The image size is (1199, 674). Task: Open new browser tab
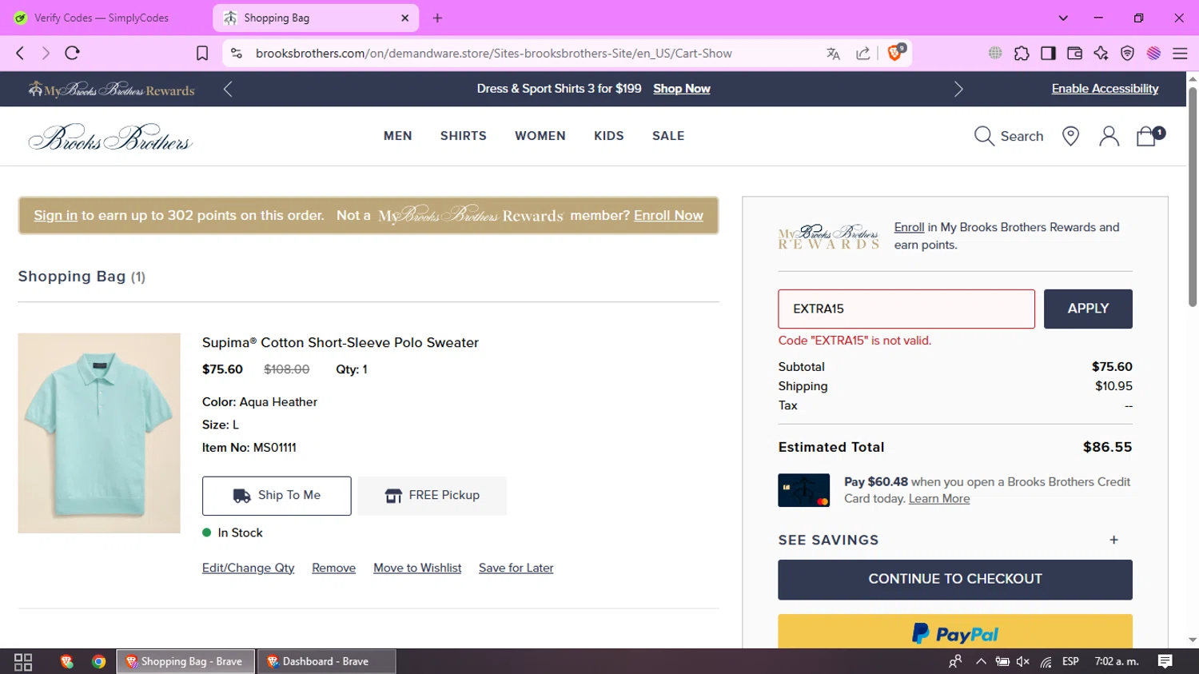coord(437,18)
